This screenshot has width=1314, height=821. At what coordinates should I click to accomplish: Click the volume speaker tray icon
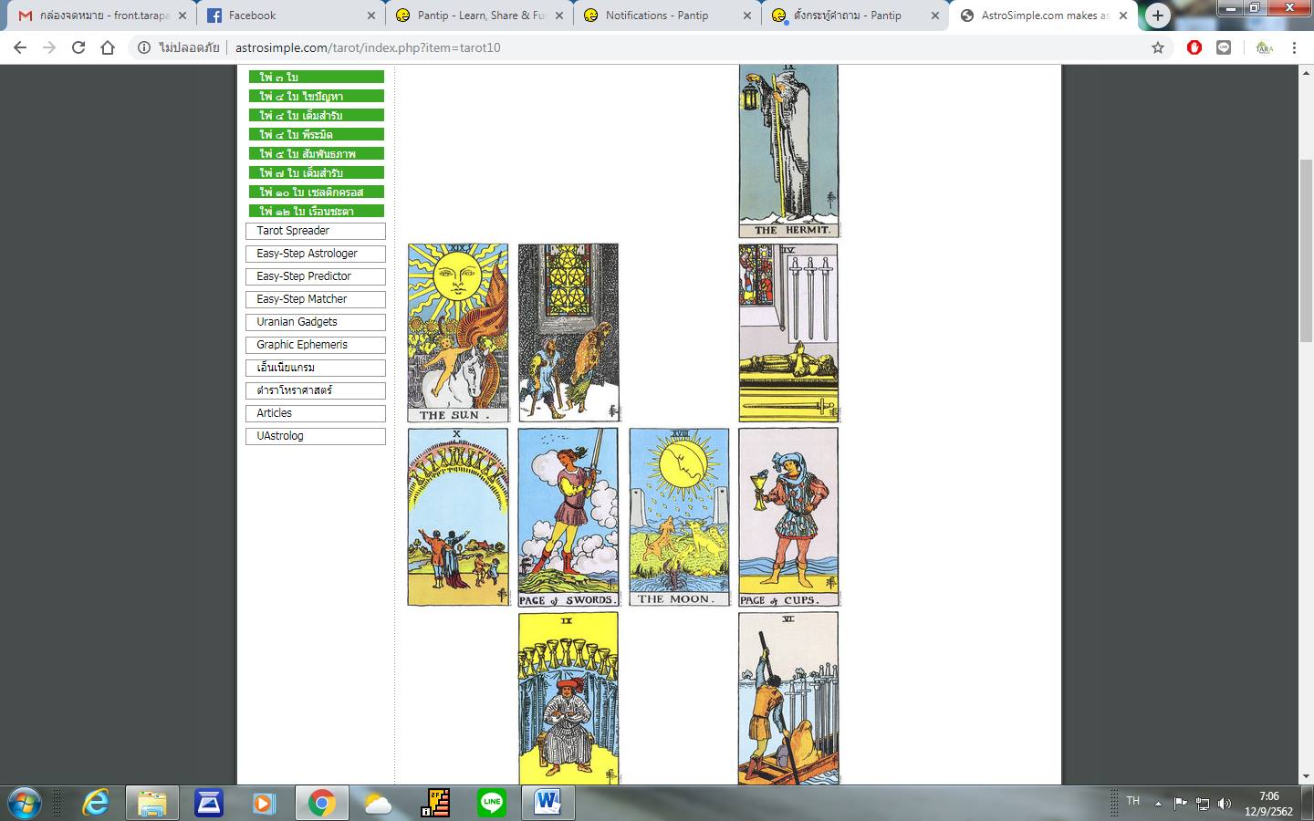coord(1225,804)
